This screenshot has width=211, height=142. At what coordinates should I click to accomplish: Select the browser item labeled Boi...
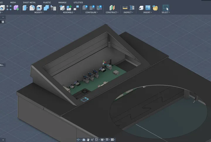2,65
